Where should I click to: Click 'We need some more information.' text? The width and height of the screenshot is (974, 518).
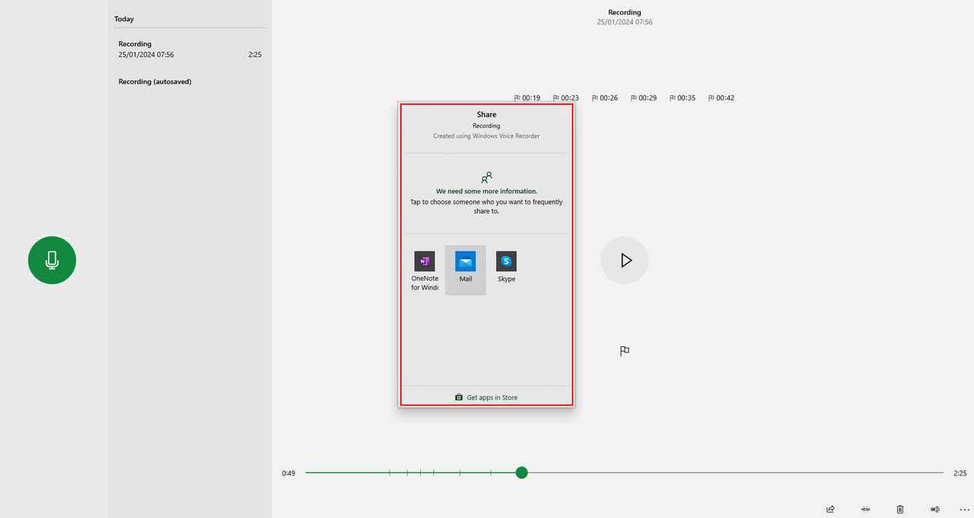coord(486,191)
